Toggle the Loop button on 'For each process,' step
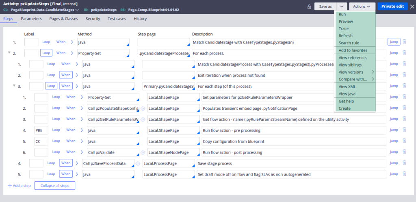Image resolution: width=416 pixels, height=202 pixels. (x=46, y=53)
